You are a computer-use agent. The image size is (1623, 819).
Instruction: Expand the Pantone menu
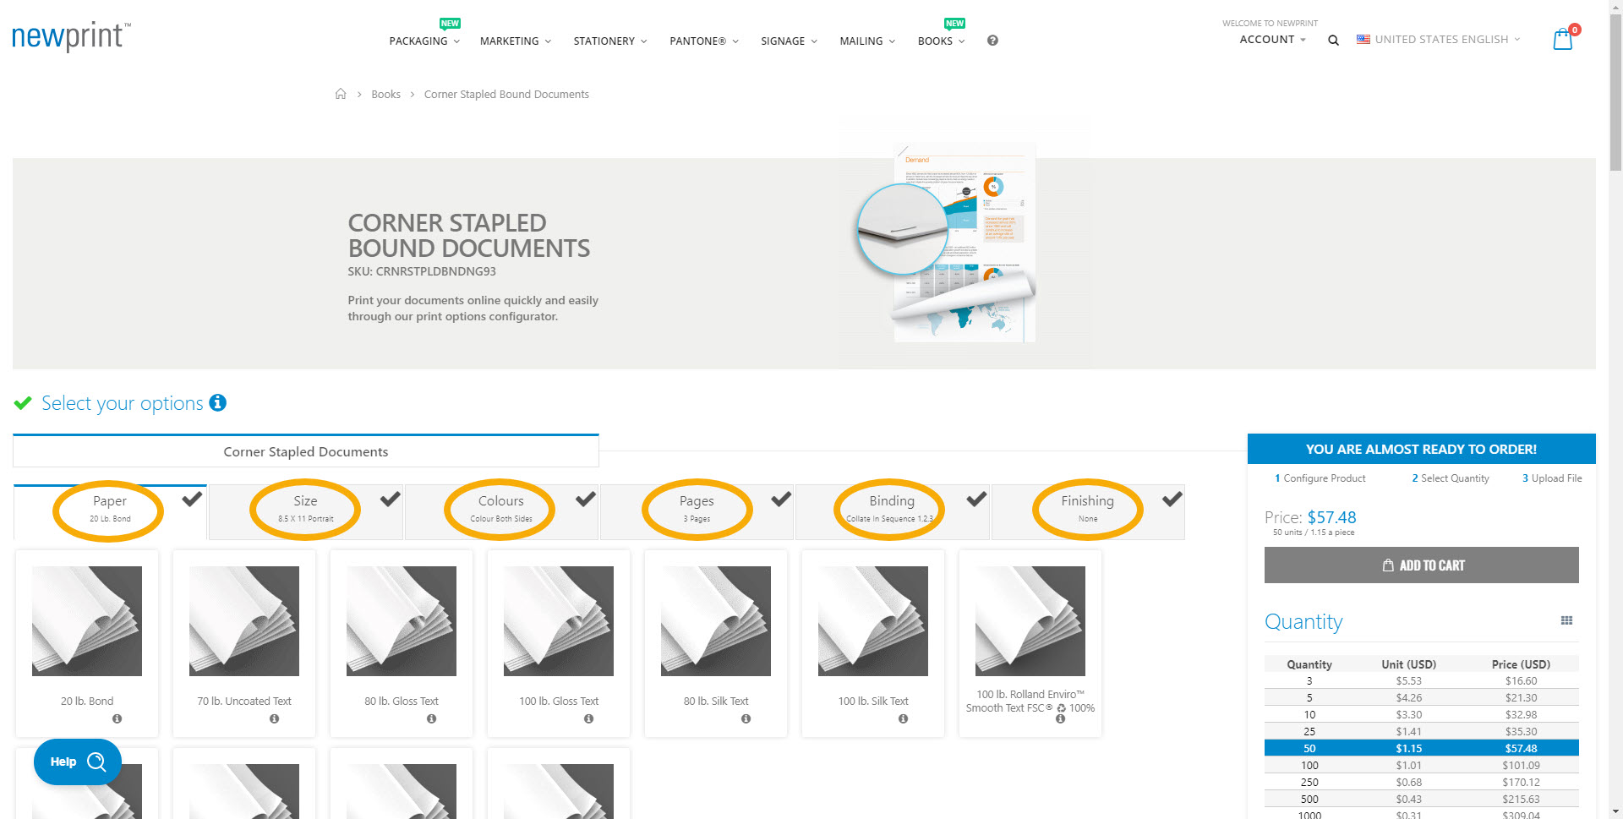(704, 41)
